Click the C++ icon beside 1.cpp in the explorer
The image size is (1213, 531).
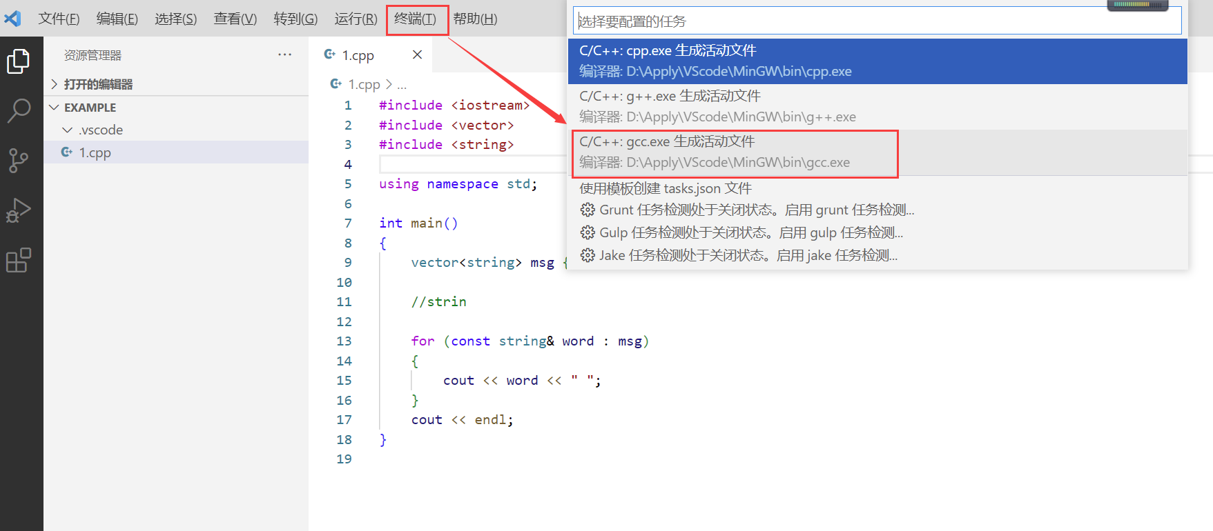pos(67,152)
